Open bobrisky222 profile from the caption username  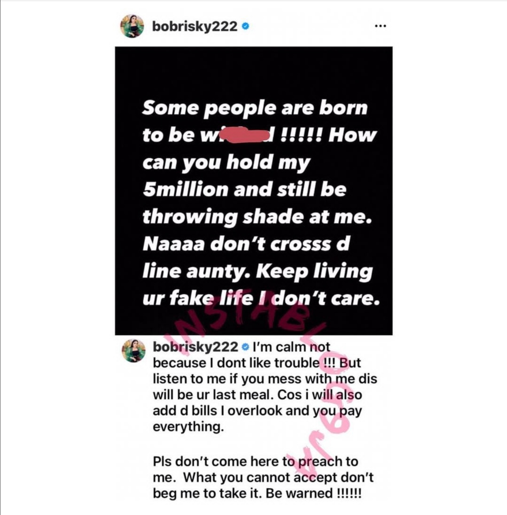pos(195,347)
